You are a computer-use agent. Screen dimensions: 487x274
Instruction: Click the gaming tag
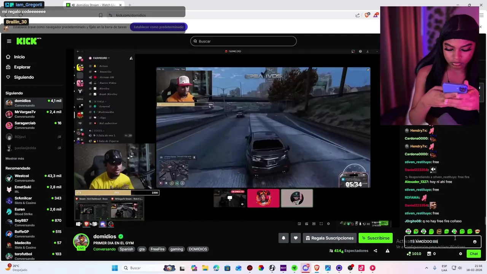click(177, 249)
